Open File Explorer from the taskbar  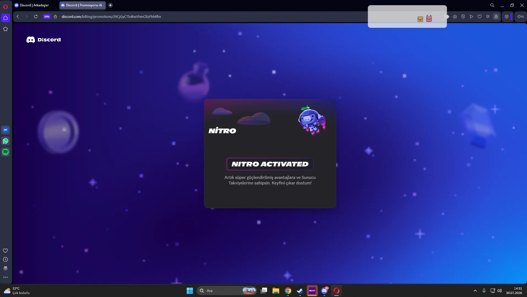coord(276,291)
